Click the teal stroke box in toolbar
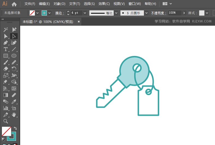215x145 pixels. pos(13,138)
